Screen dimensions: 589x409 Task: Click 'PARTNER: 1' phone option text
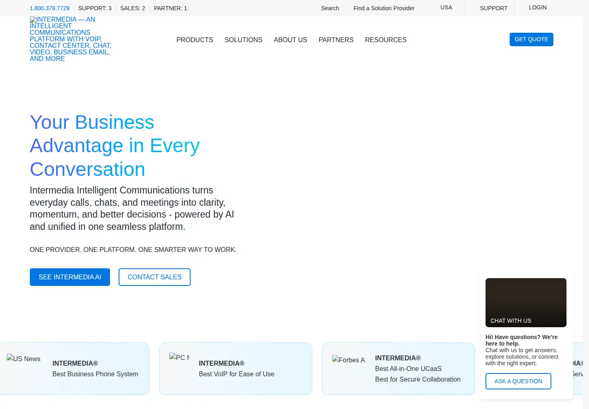coord(170,8)
